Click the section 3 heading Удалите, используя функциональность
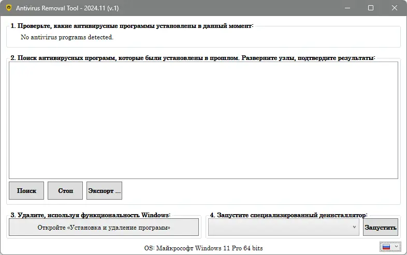407x255 pixels. pos(90,215)
